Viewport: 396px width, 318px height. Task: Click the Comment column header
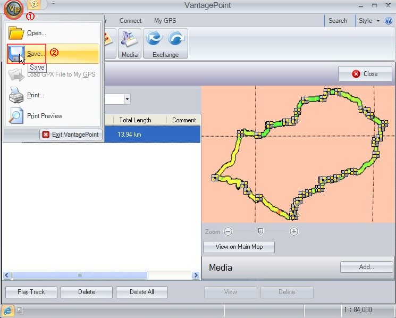coord(184,120)
